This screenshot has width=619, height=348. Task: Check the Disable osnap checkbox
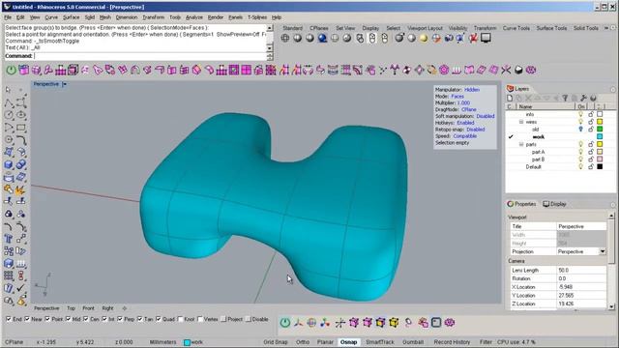pyautogui.click(x=249, y=319)
